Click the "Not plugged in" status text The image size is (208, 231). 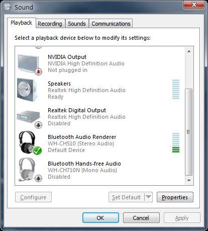click(x=68, y=70)
